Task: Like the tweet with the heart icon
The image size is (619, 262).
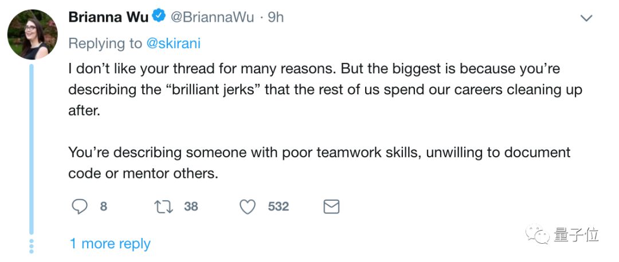Action: point(247,207)
